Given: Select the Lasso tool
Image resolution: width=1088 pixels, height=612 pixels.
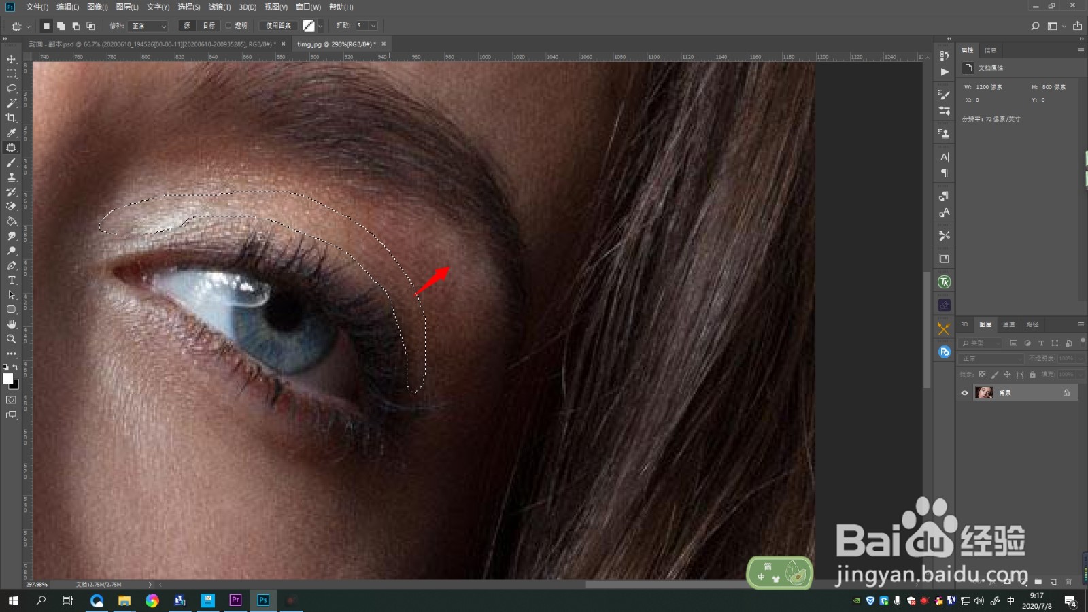Looking at the screenshot, I should (x=12, y=88).
